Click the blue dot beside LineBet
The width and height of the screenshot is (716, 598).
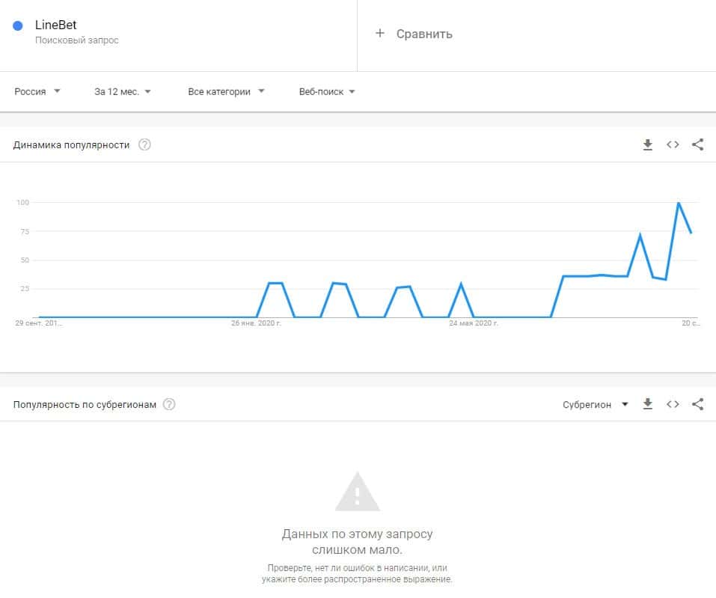(x=18, y=25)
